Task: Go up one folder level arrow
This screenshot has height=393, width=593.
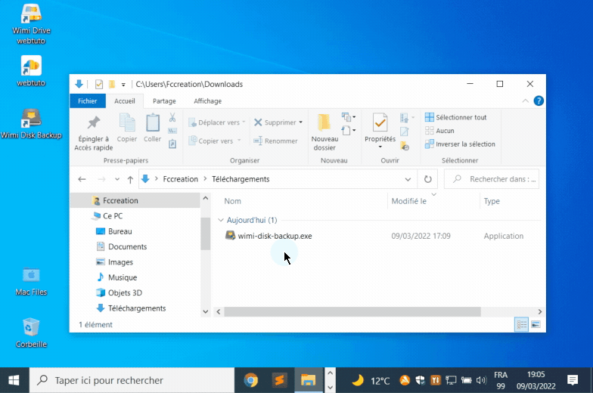Action: (x=130, y=179)
